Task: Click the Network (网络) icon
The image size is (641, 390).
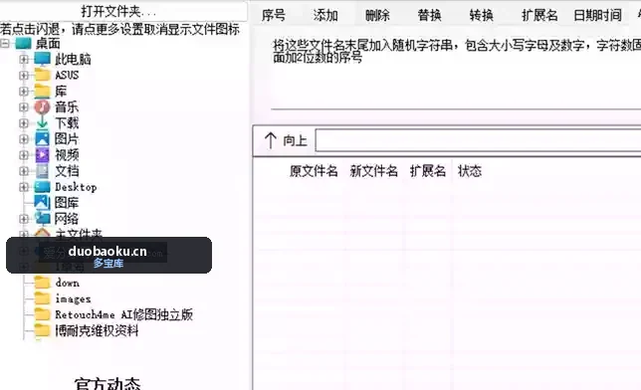Action: click(42, 219)
